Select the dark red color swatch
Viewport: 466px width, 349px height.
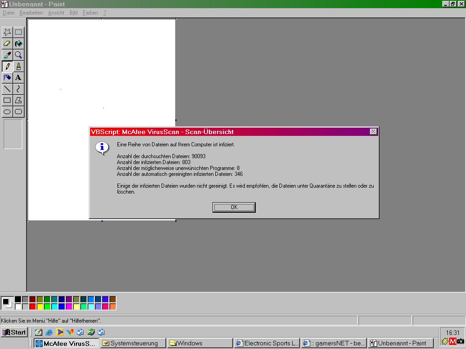click(33, 299)
